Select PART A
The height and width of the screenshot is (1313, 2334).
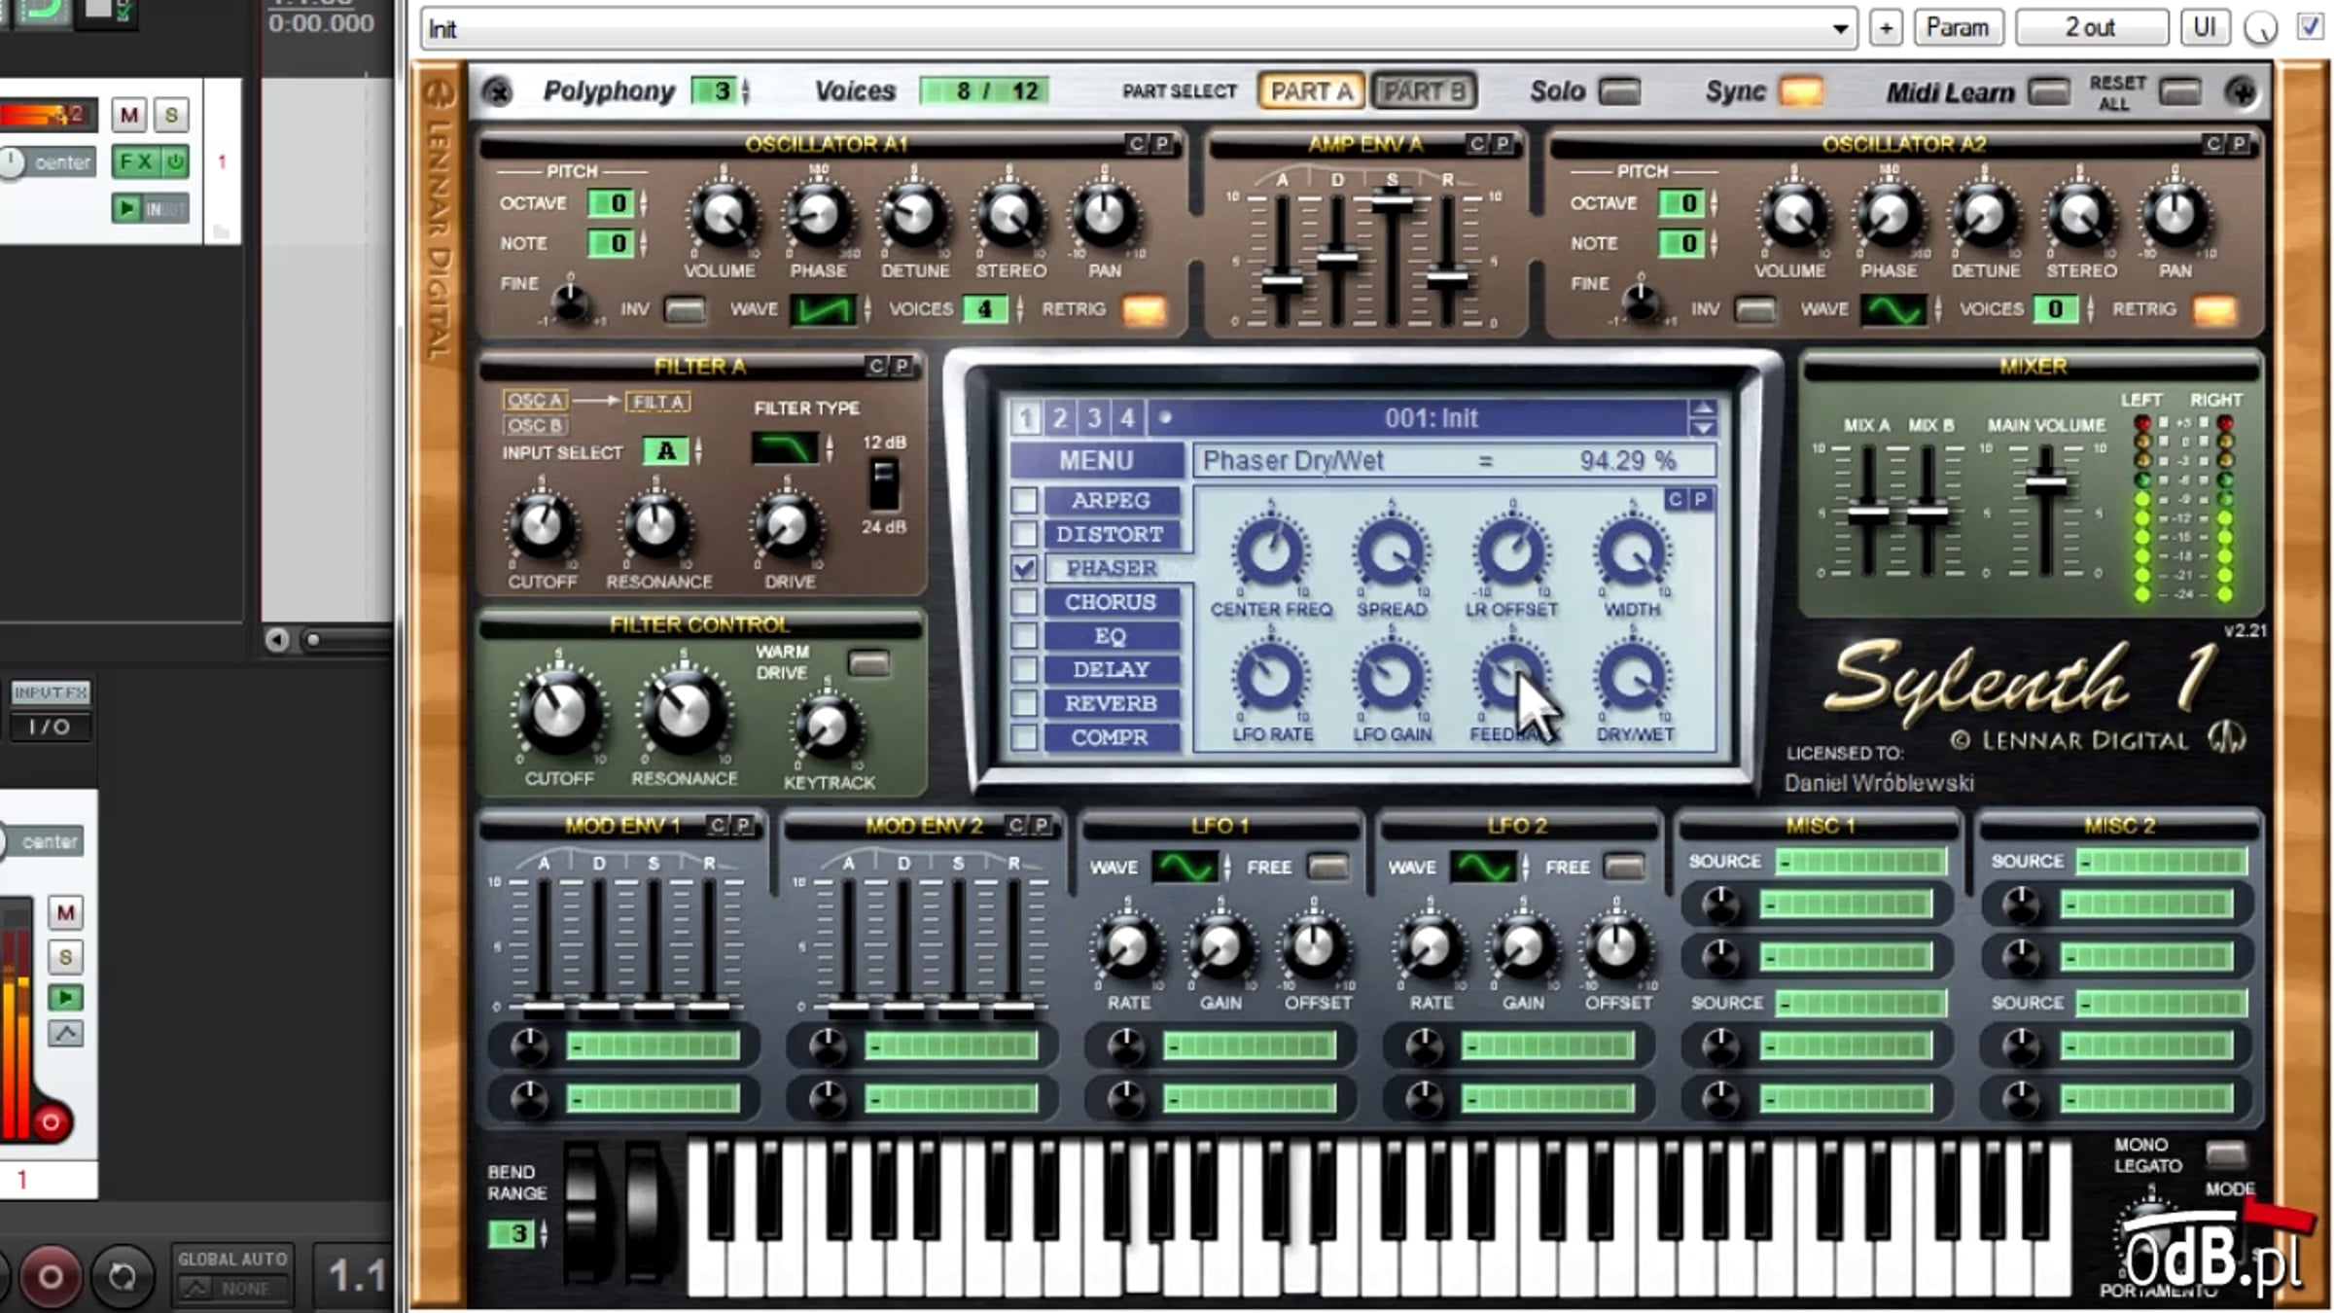click(1311, 91)
